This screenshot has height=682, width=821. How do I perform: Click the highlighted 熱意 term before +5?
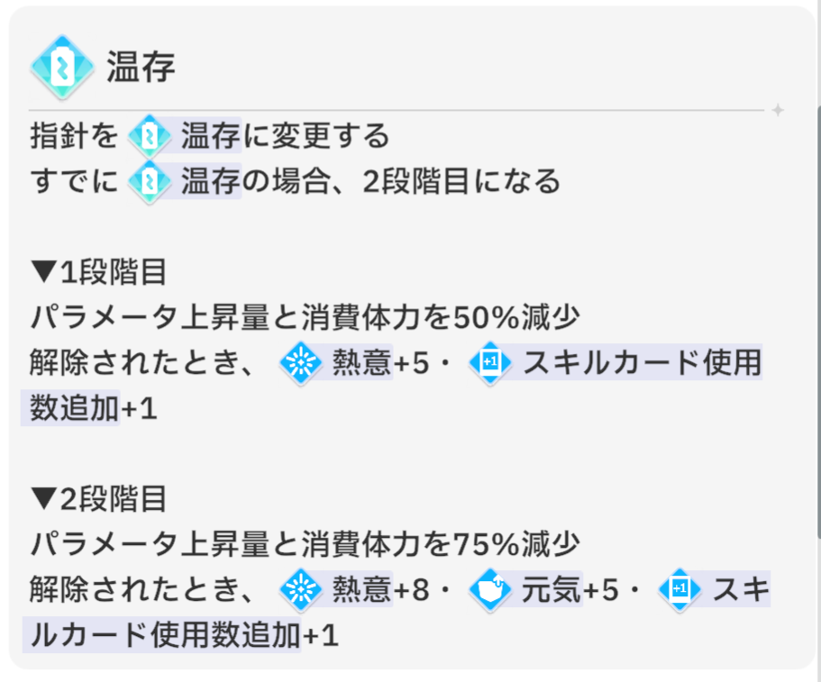click(362, 364)
